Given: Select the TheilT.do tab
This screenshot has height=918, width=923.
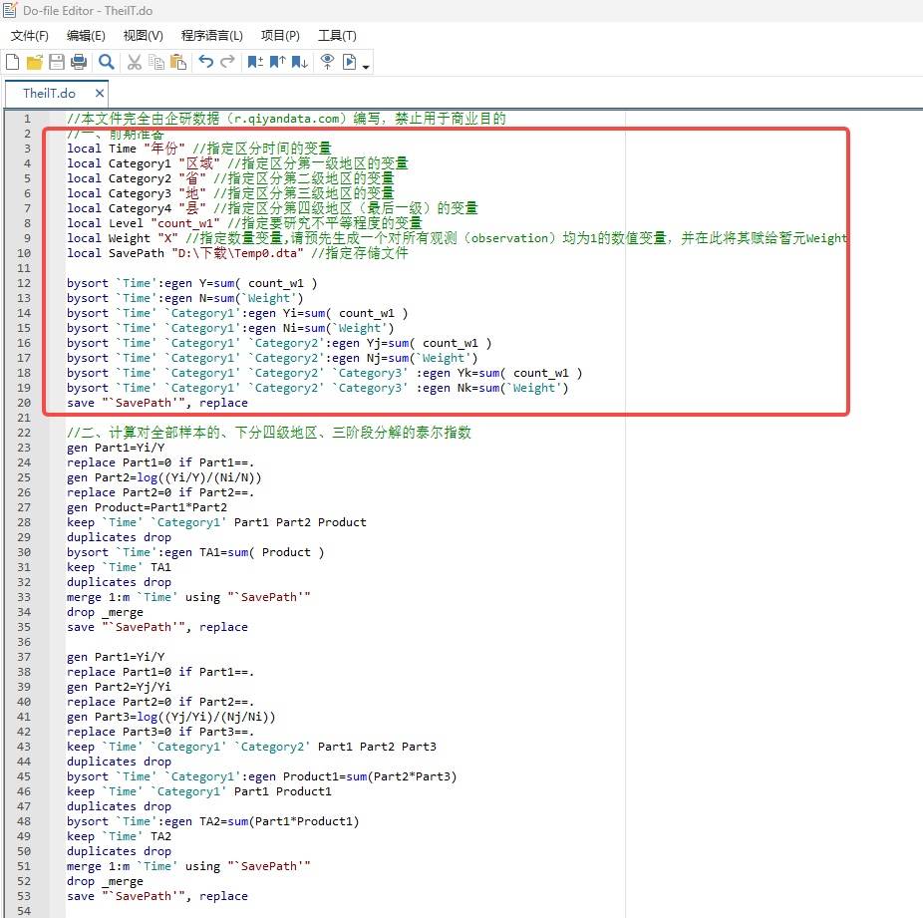Looking at the screenshot, I should tap(49, 94).
